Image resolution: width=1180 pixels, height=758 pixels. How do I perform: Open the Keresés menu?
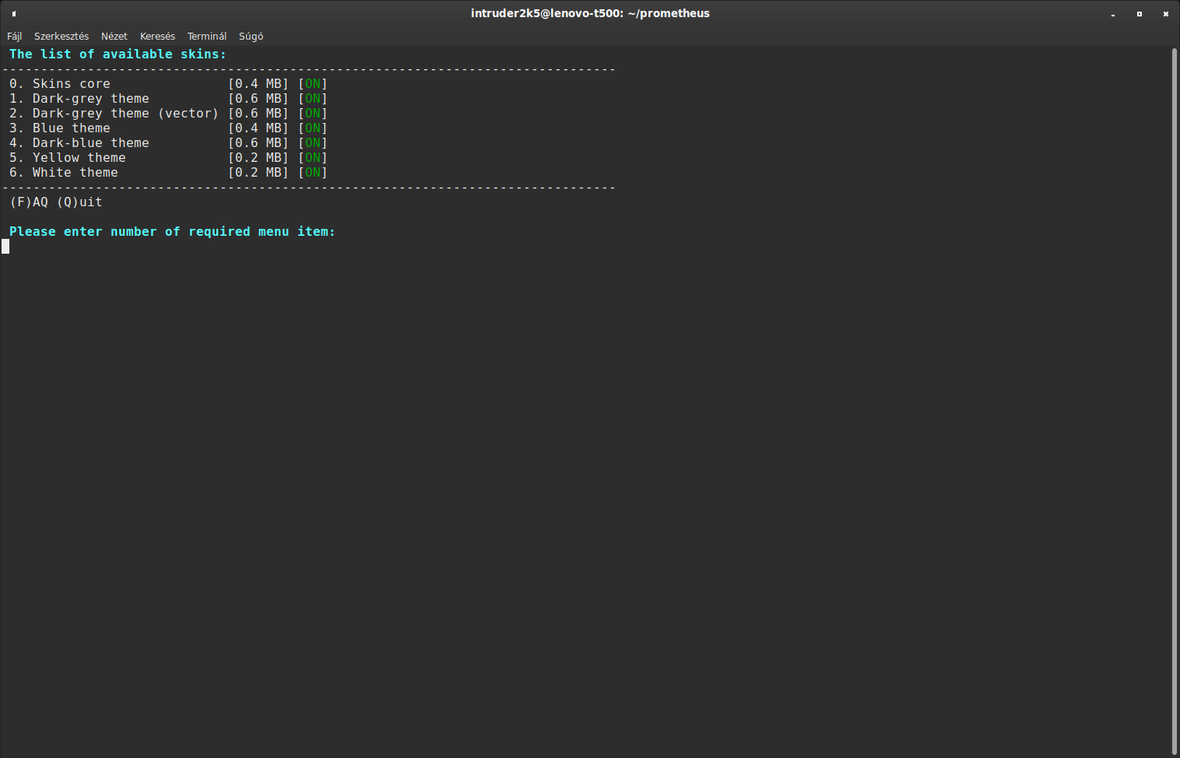click(x=157, y=36)
